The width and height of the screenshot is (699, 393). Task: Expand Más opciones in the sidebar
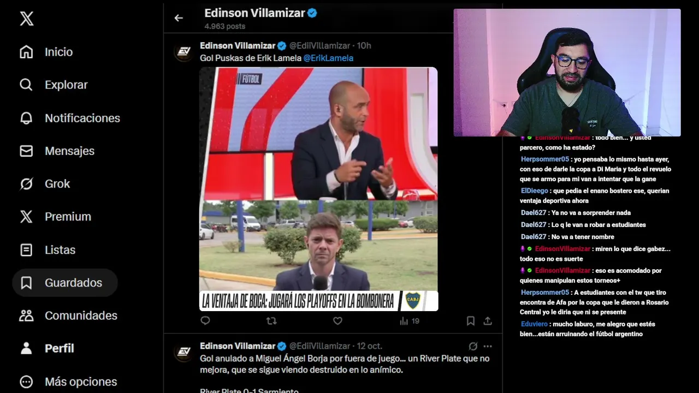(x=68, y=382)
